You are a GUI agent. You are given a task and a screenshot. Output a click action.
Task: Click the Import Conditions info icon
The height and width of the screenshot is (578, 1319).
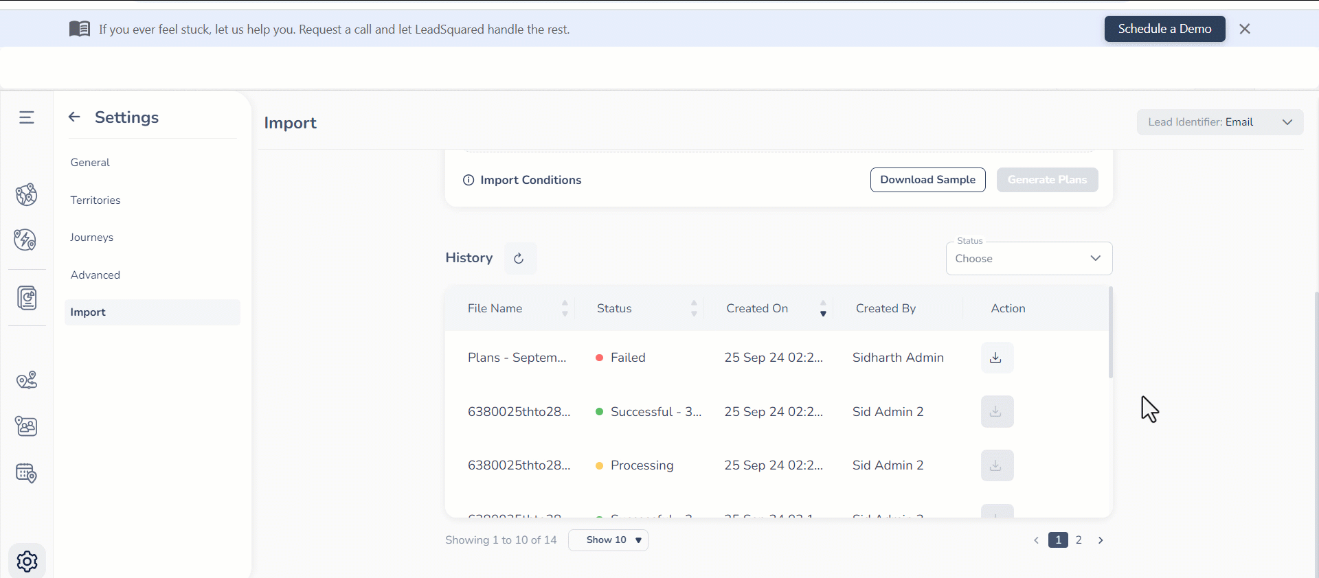(469, 180)
